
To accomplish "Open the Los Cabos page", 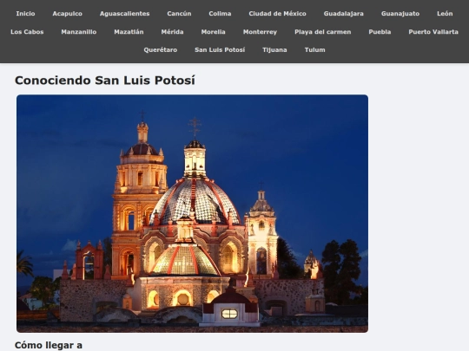I will [27, 32].
